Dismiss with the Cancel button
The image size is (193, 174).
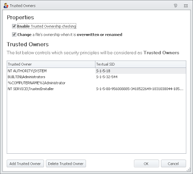[x=174, y=163]
